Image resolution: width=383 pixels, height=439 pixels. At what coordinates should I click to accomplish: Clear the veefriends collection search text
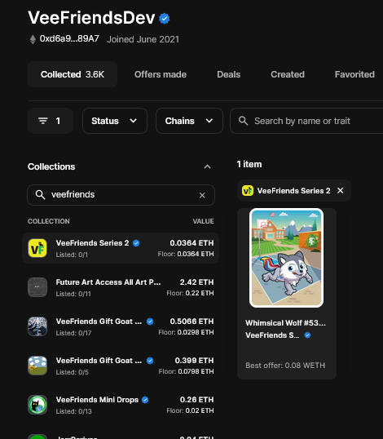202,195
